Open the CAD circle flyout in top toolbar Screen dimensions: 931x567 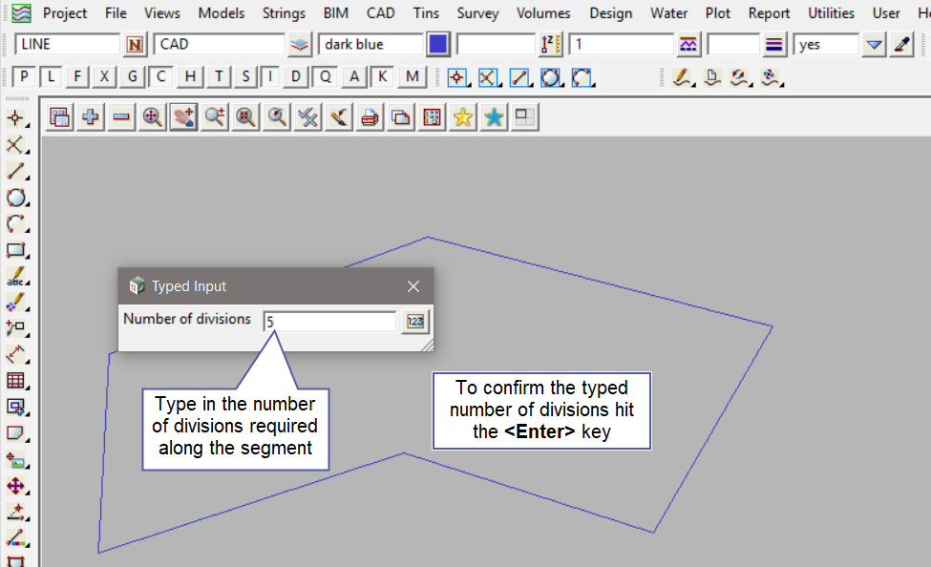(x=551, y=77)
